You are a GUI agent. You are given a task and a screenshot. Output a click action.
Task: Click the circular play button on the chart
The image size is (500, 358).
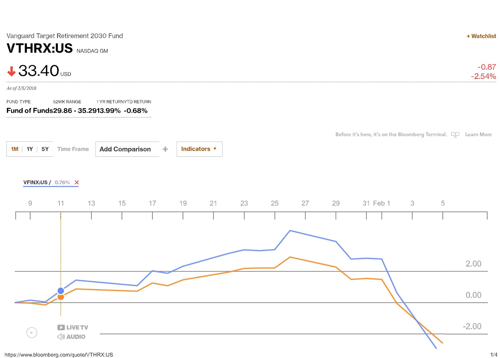tap(31, 332)
